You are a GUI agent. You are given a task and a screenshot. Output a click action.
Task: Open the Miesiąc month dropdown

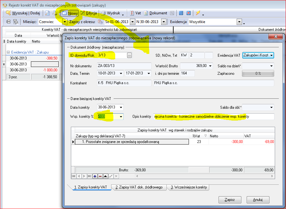coord(65,22)
